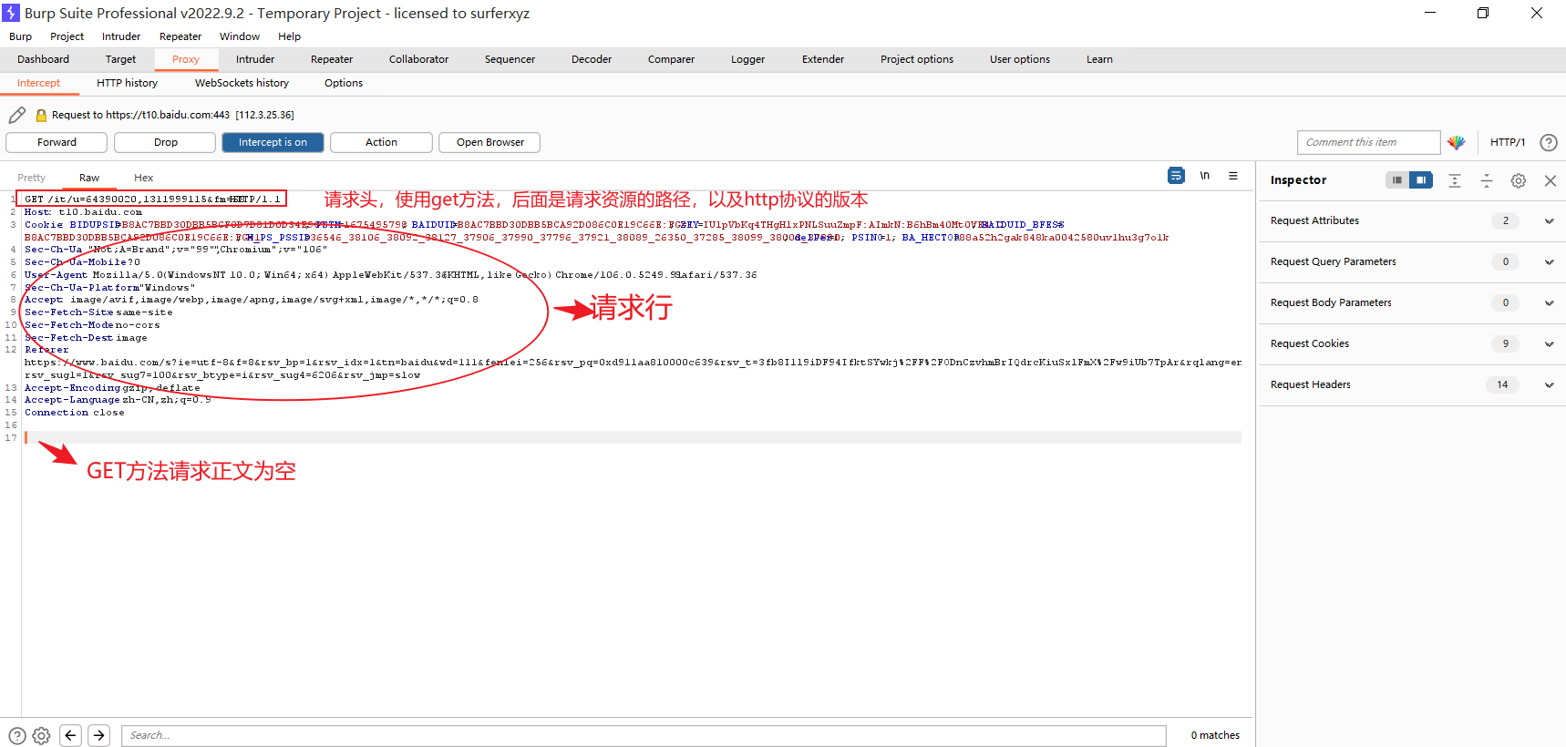Click the Inspector expand all sections icon
The width and height of the screenshot is (1566, 747).
(x=1455, y=180)
